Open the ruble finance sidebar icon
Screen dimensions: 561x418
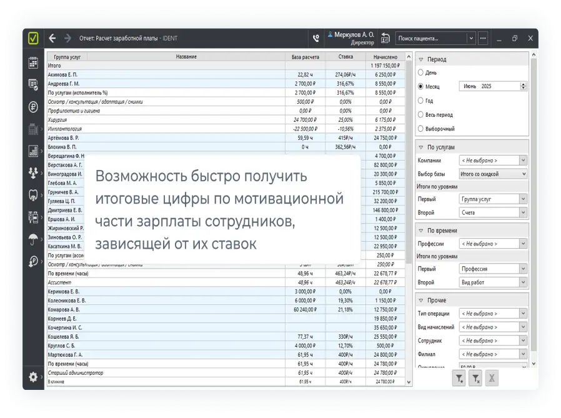click(x=33, y=106)
